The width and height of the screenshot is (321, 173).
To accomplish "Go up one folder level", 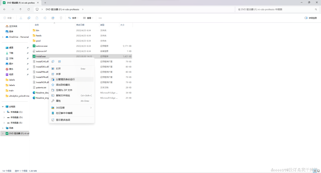I will pos(21,9).
